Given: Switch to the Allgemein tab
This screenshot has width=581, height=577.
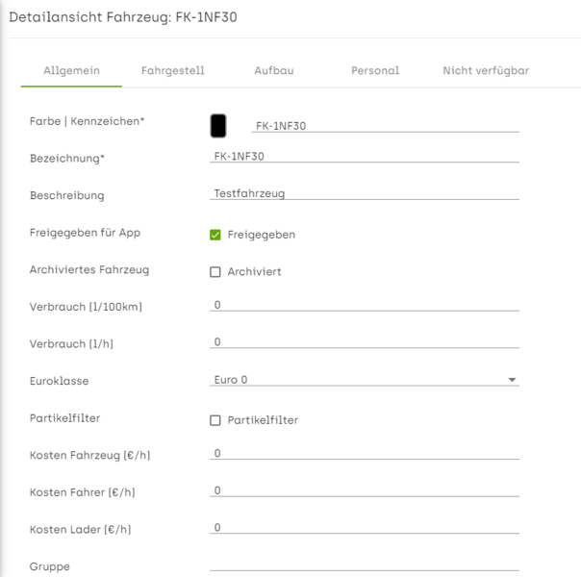Looking at the screenshot, I should 71,70.
